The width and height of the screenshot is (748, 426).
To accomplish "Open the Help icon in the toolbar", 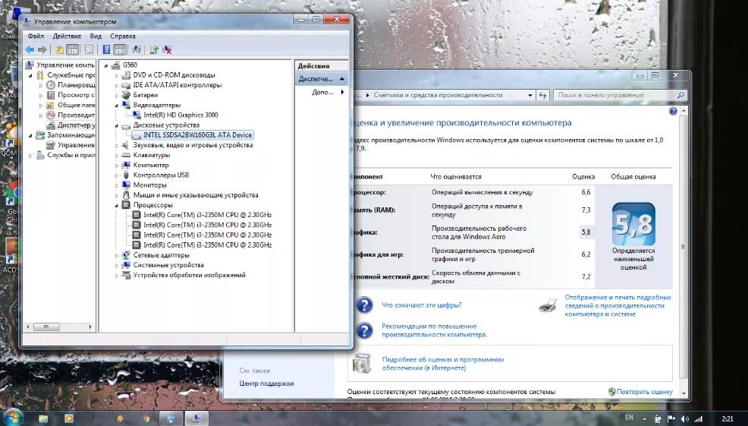I will pyautogui.click(x=106, y=49).
